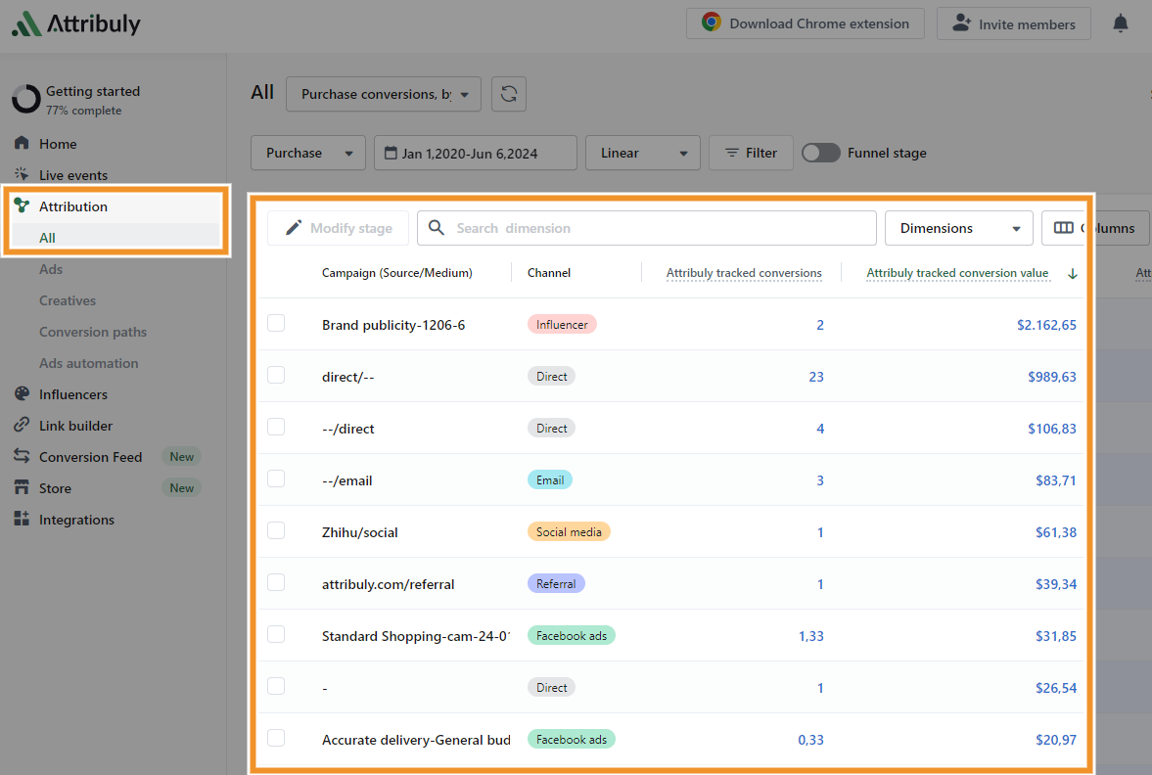Click Download Chrome extension button
Image resolution: width=1152 pixels, height=775 pixels.
[805, 24]
